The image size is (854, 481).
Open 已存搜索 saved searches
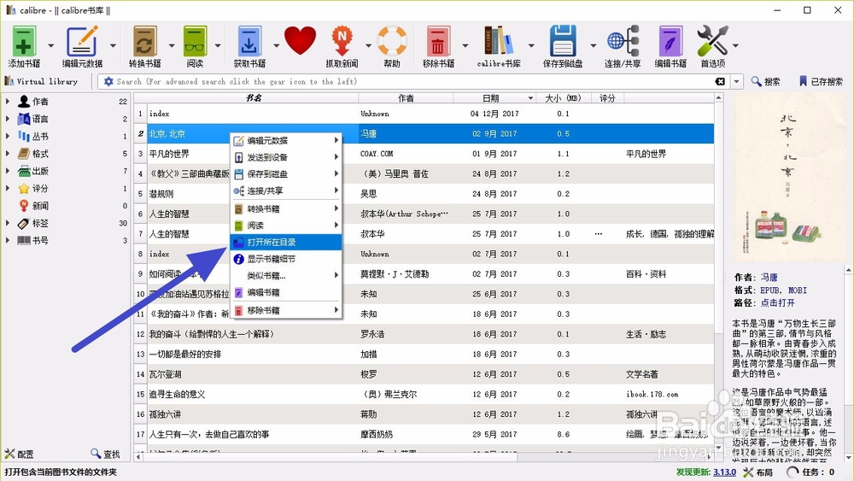(x=820, y=81)
